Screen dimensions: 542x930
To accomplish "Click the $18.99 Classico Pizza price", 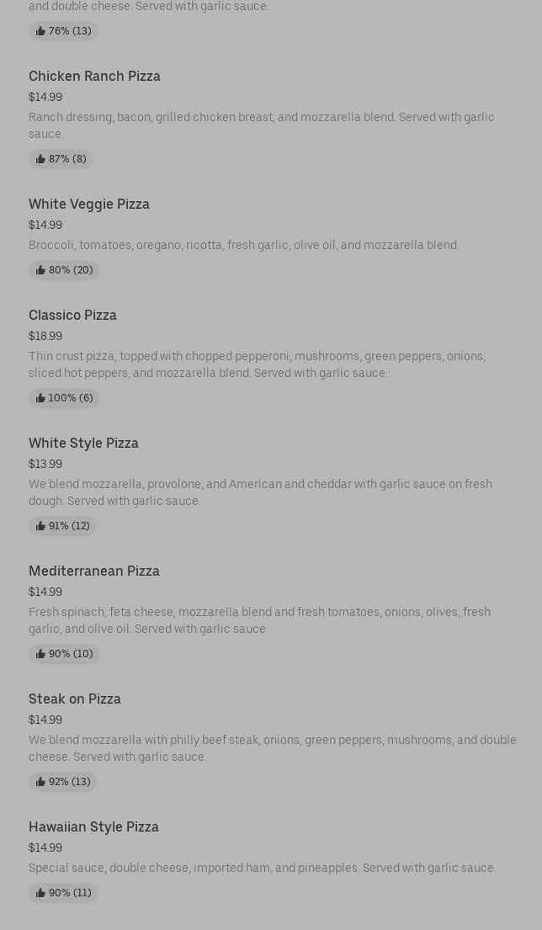I will [x=45, y=336].
